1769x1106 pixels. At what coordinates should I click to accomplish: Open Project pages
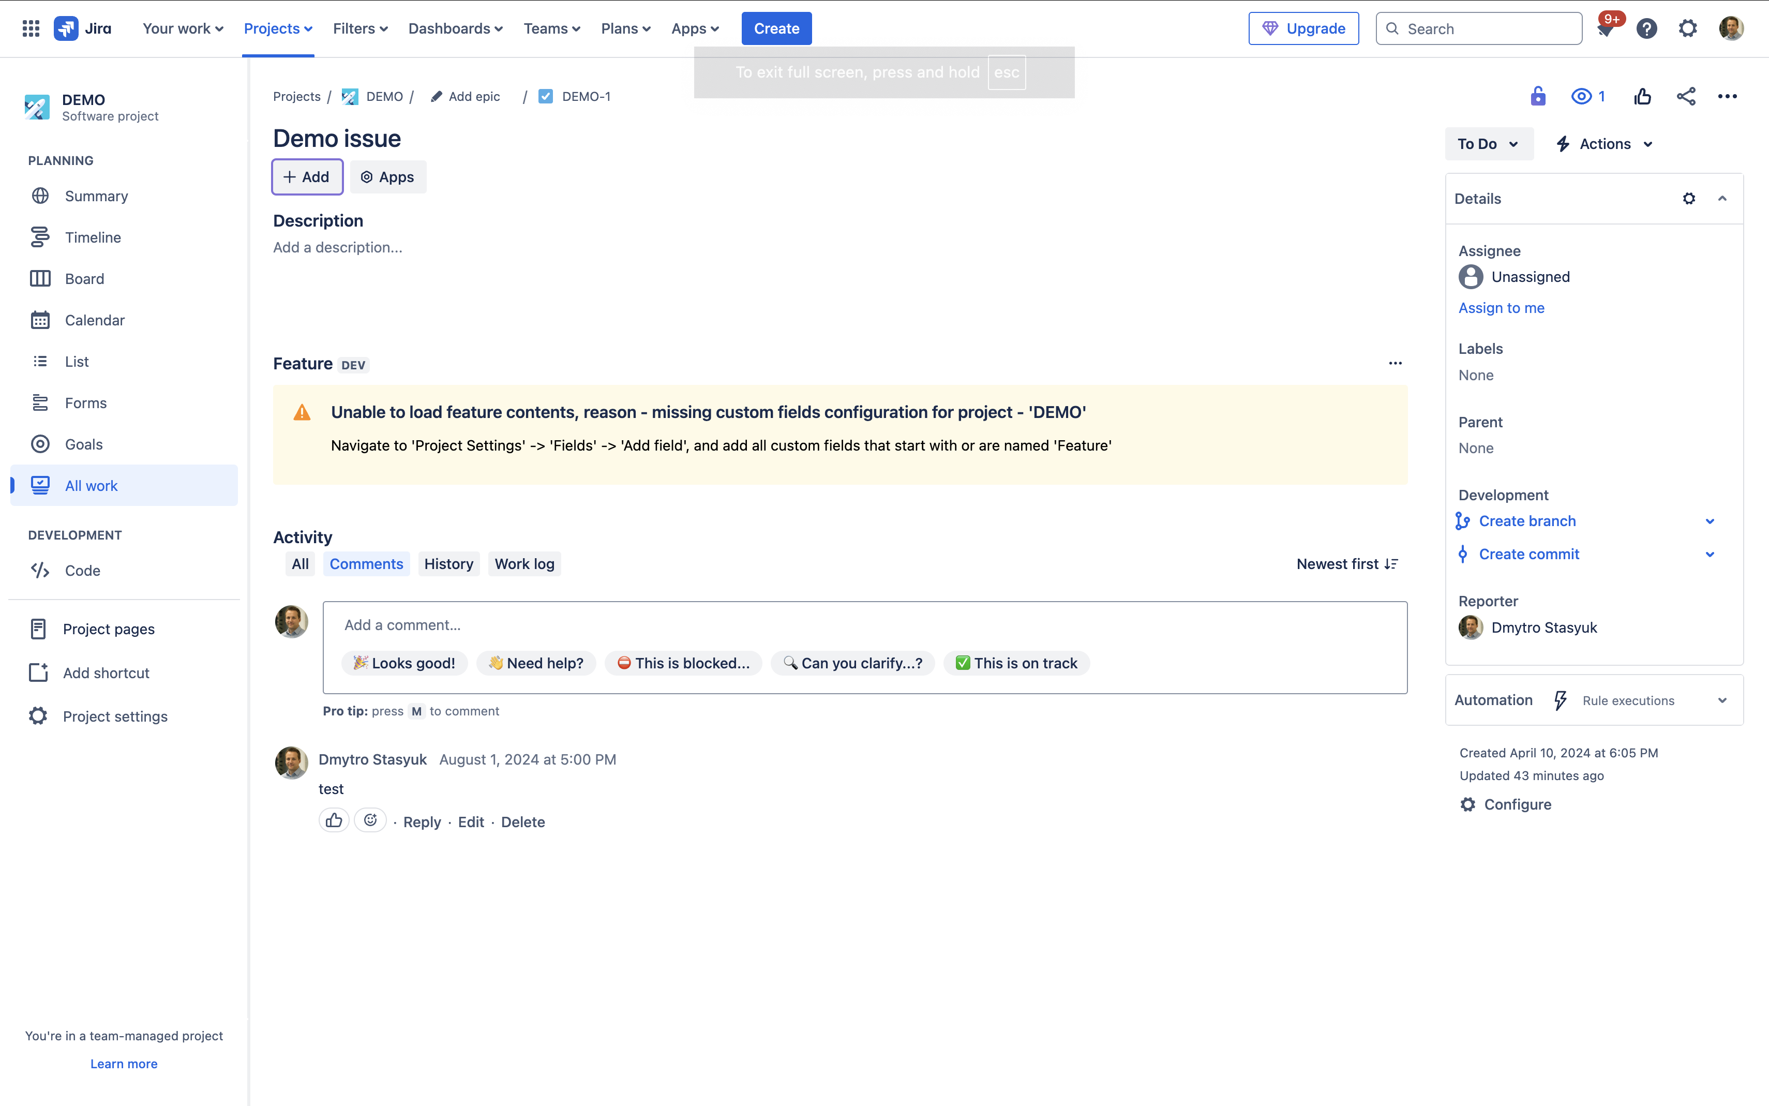[124, 629]
